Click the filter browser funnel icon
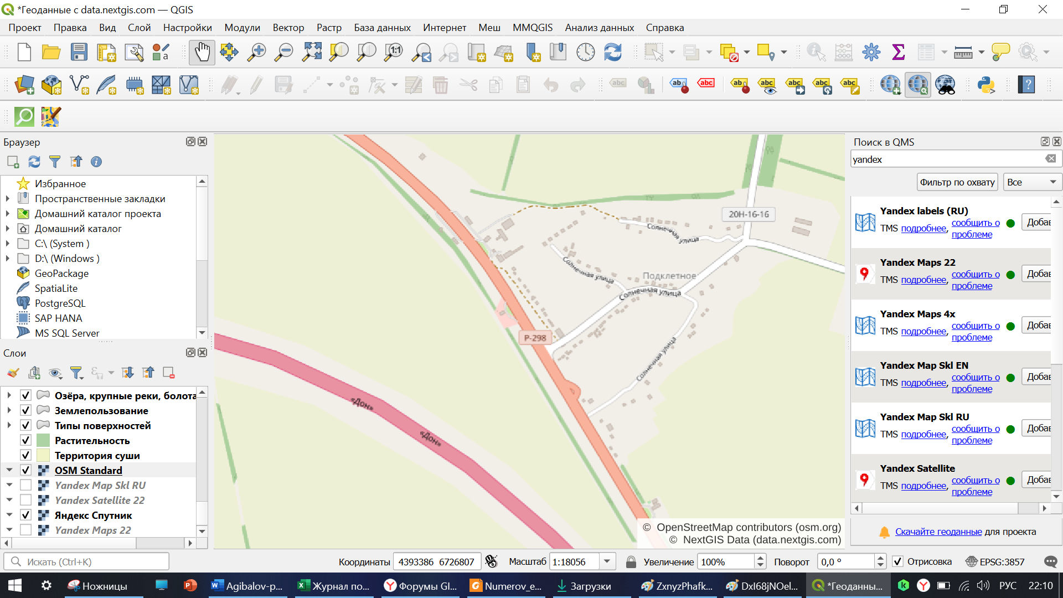This screenshot has width=1063, height=598. (54, 162)
